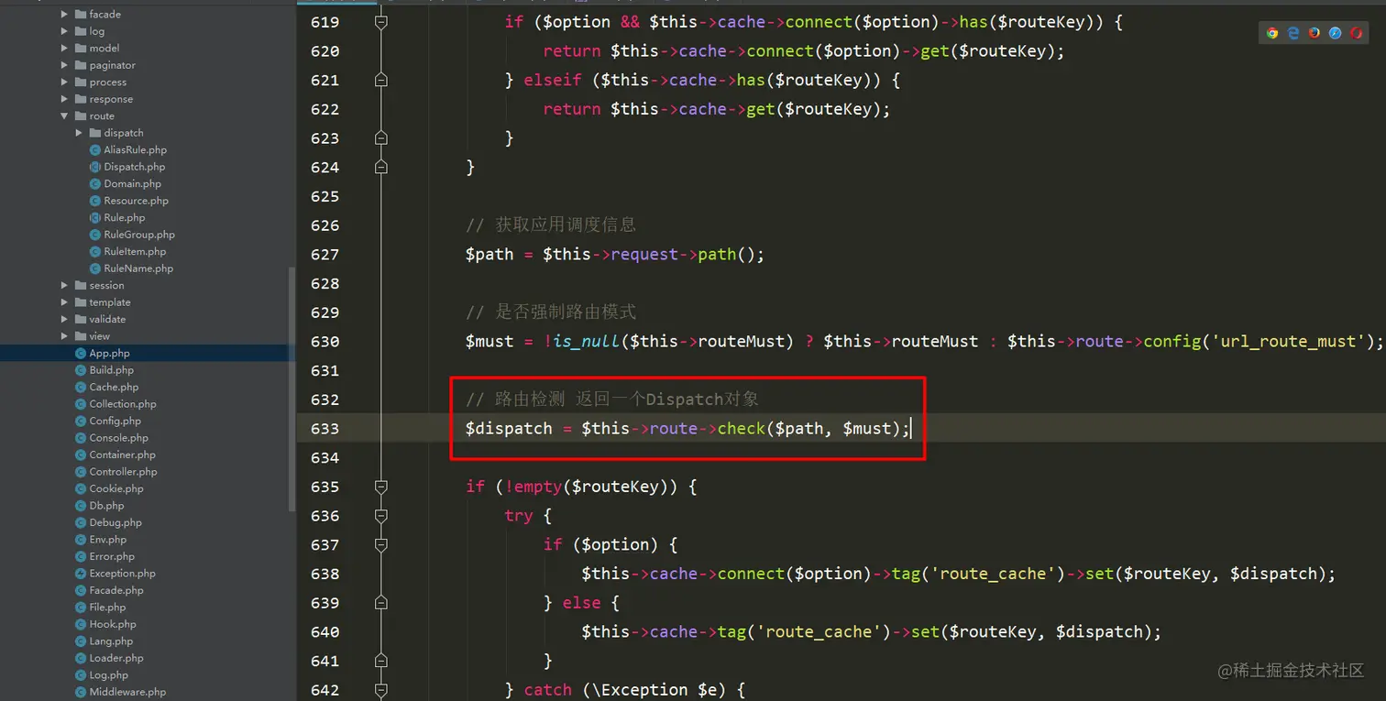1386x701 pixels.
Task: Open Cache.php in project tree
Action: pos(114,388)
